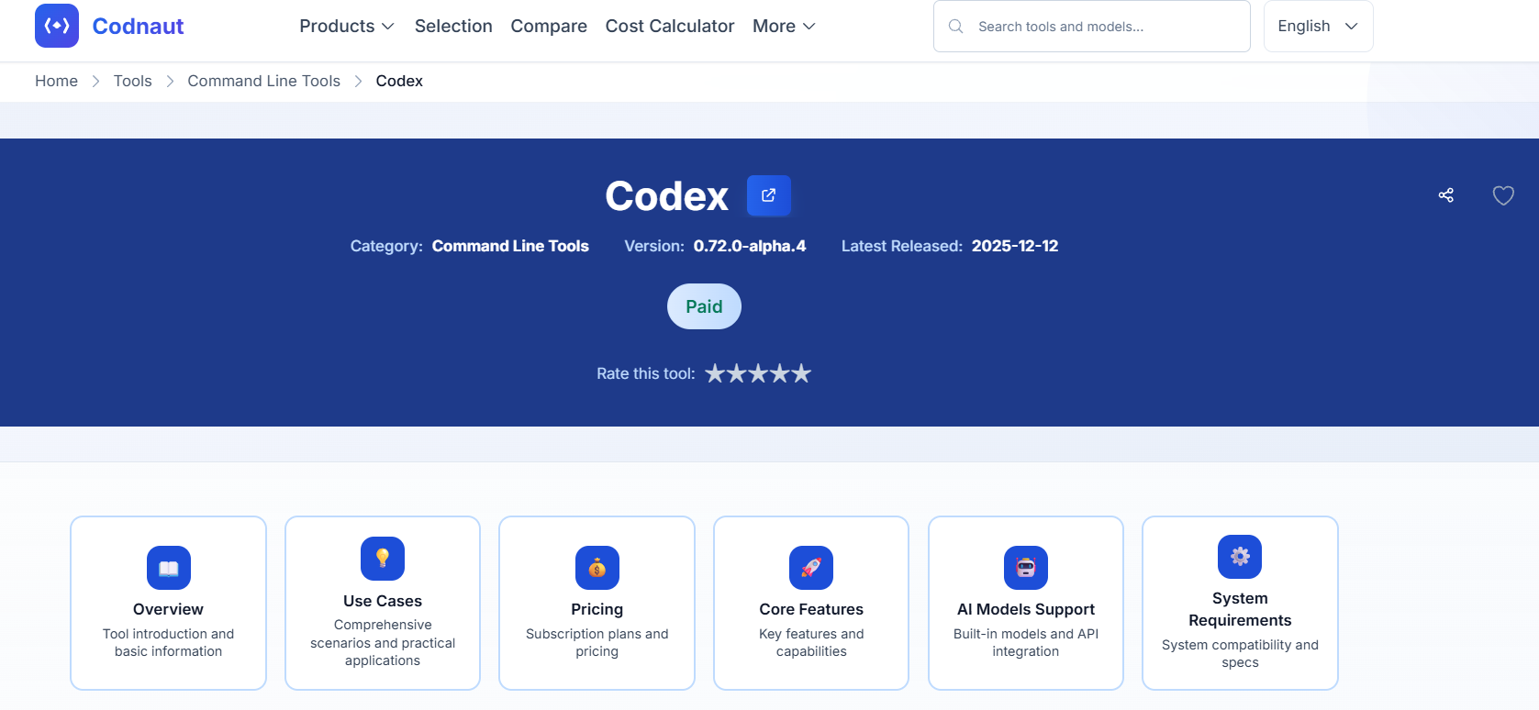
Task: Rate the tool five stars
Action: pyautogui.click(x=801, y=373)
